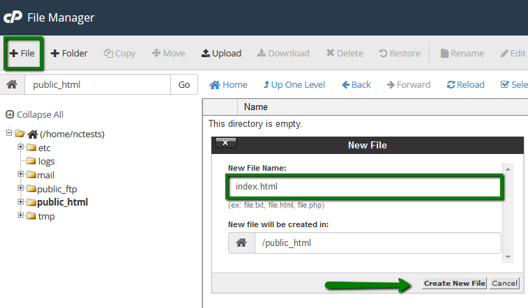Click the home icon beside path field

tap(12, 84)
